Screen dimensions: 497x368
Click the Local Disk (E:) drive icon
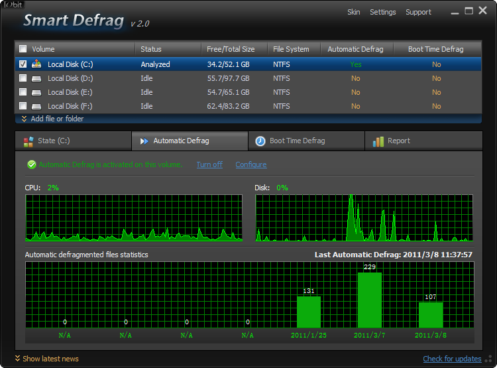pyautogui.click(x=36, y=92)
